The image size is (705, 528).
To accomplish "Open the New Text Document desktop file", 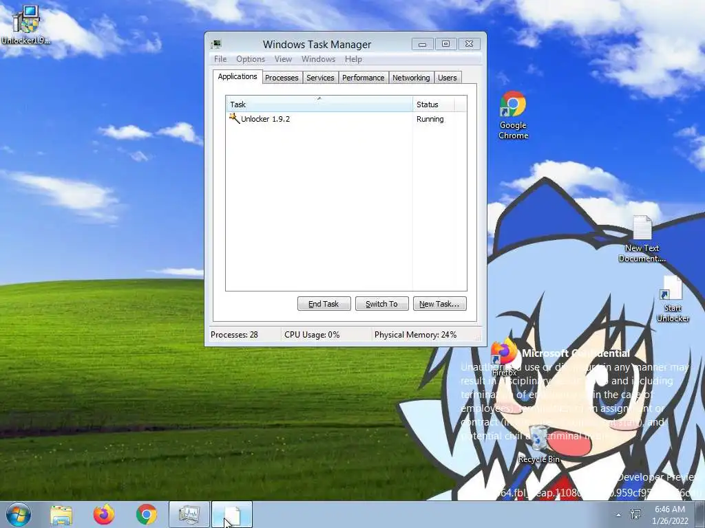I will (x=642, y=239).
